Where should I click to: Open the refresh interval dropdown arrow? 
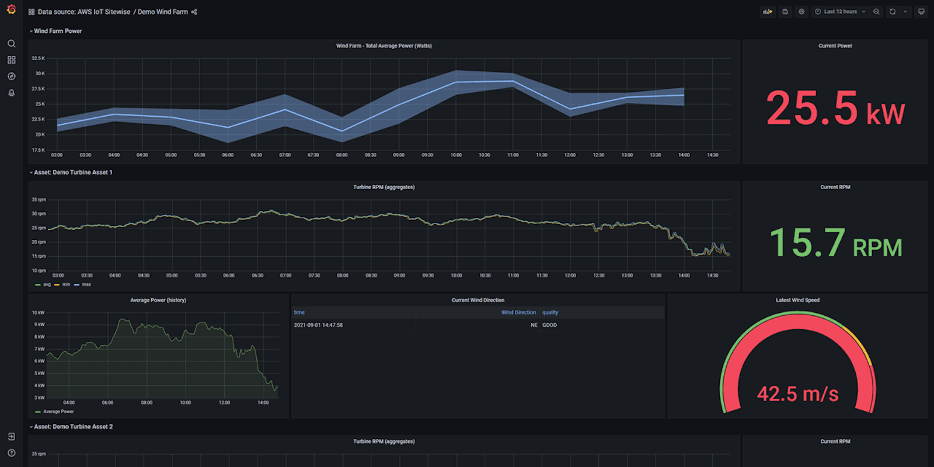(x=905, y=12)
